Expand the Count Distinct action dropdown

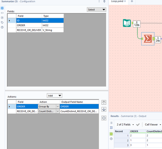[58, 111]
